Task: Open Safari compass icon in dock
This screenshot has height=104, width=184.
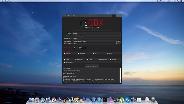Action: [43, 100]
